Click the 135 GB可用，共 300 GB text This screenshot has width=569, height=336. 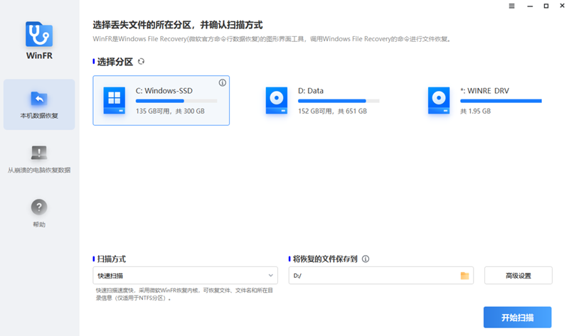tap(170, 112)
